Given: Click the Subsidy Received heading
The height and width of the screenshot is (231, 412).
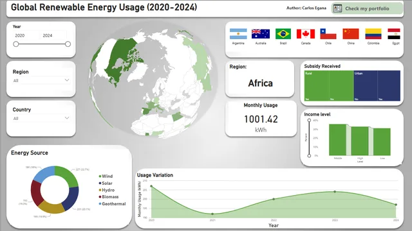Looking at the screenshot, I should point(322,66).
